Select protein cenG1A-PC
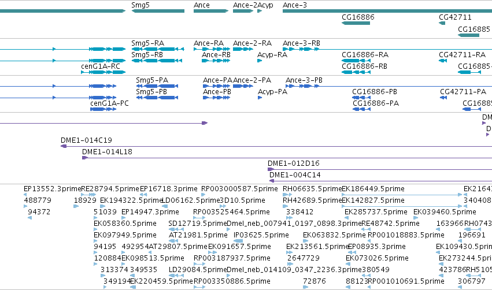Image resolution: width=492 pixels, height=290 pixels. pos(109,103)
